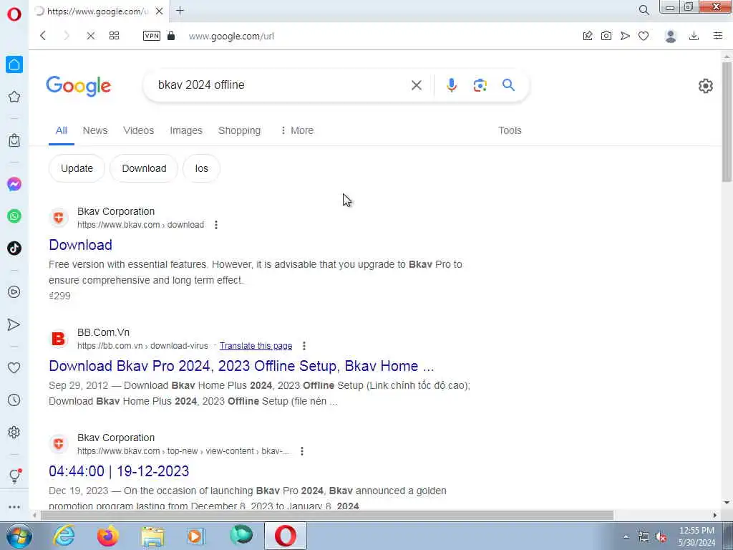This screenshot has height=550, width=733.
Task: Open the Easy Setup sliders icon
Action: coord(718,36)
